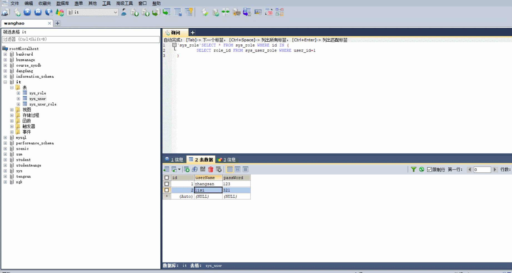
Task: Expand the mysql database node
Action: point(5,137)
